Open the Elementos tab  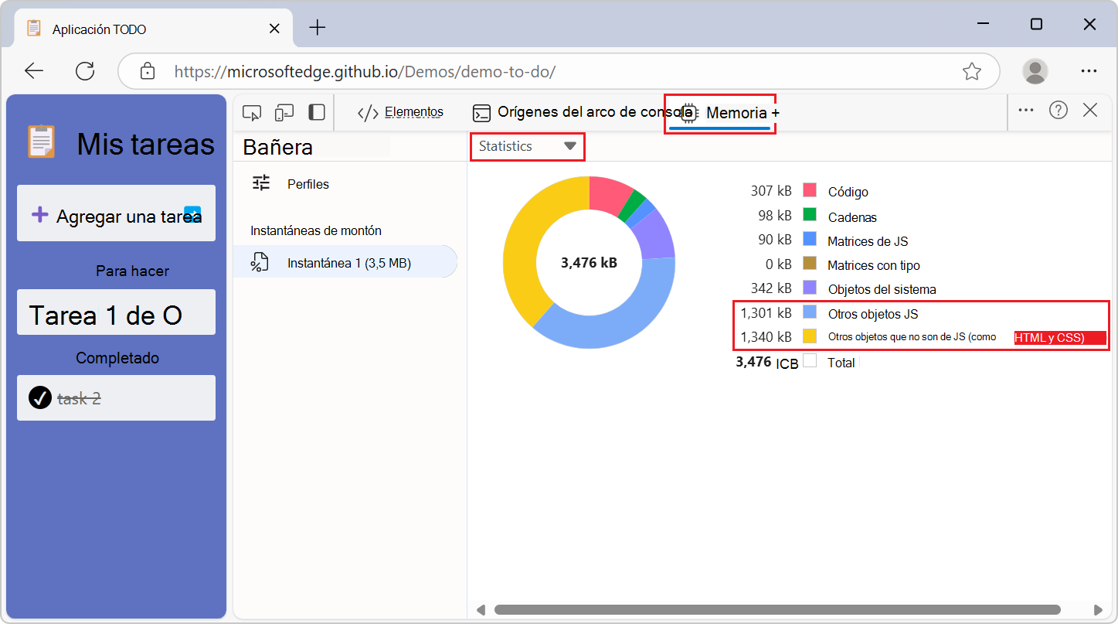coord(400,113)
